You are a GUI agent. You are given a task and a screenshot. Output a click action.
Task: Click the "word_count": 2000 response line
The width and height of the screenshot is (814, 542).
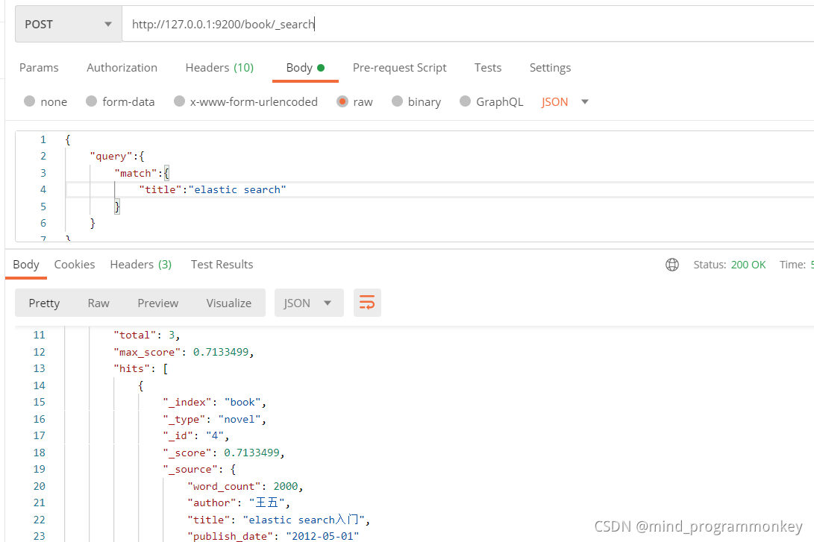point(245,487)
